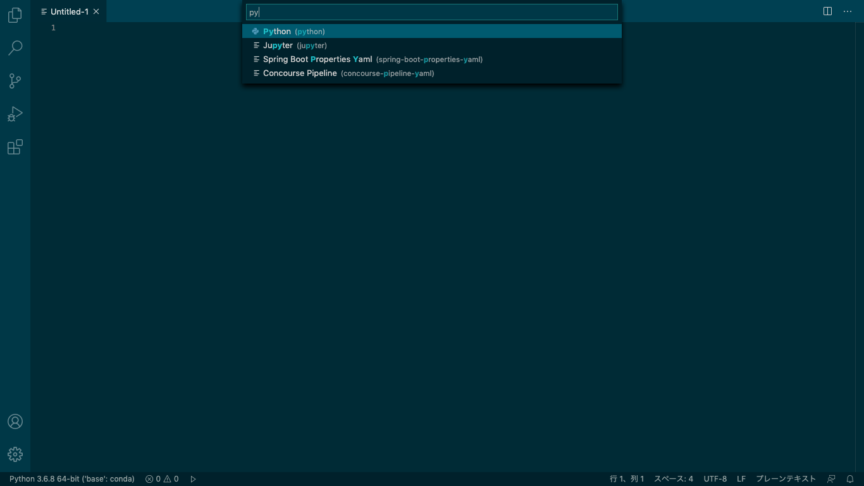The height and width of the screenshot is (486, 864).
Task: Choose Jupyter language mode
Action: [x=432, y=45]
